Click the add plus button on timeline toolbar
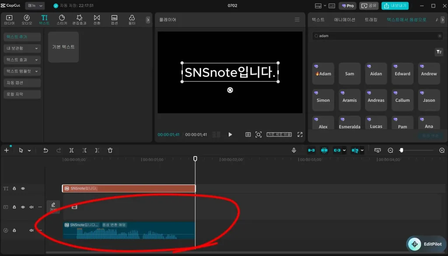The image size is (448, 256). click(x=6, y=150)
